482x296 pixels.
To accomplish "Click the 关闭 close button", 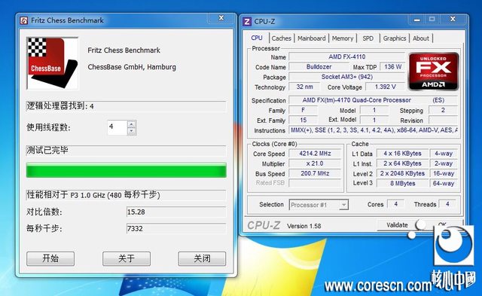I will [202, 258].
